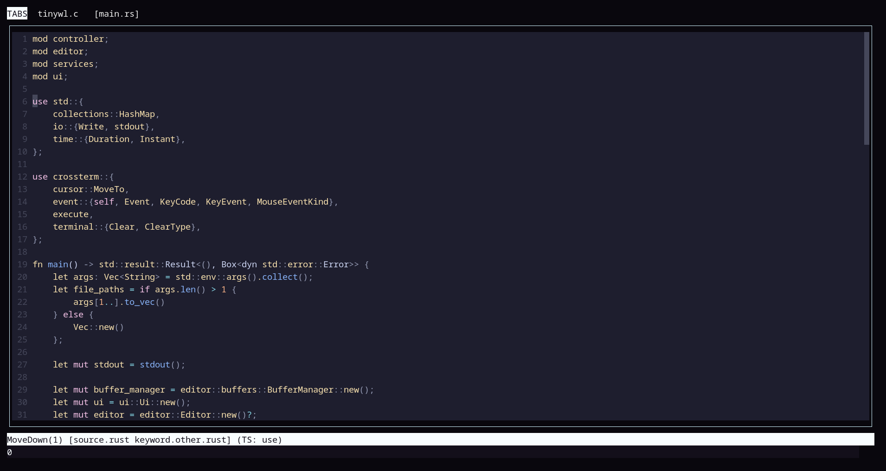Click the 'execute' import on line 15

71,214
